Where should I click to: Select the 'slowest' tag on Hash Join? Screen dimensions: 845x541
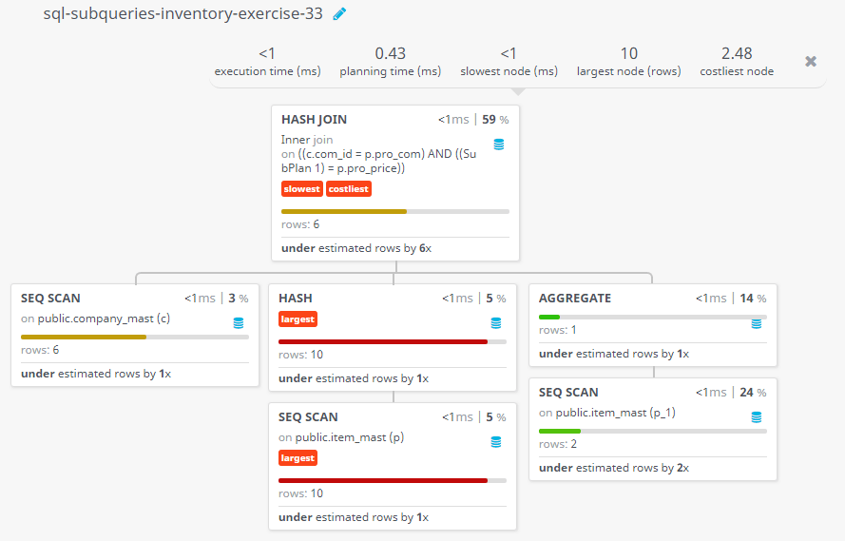[302, 189]
